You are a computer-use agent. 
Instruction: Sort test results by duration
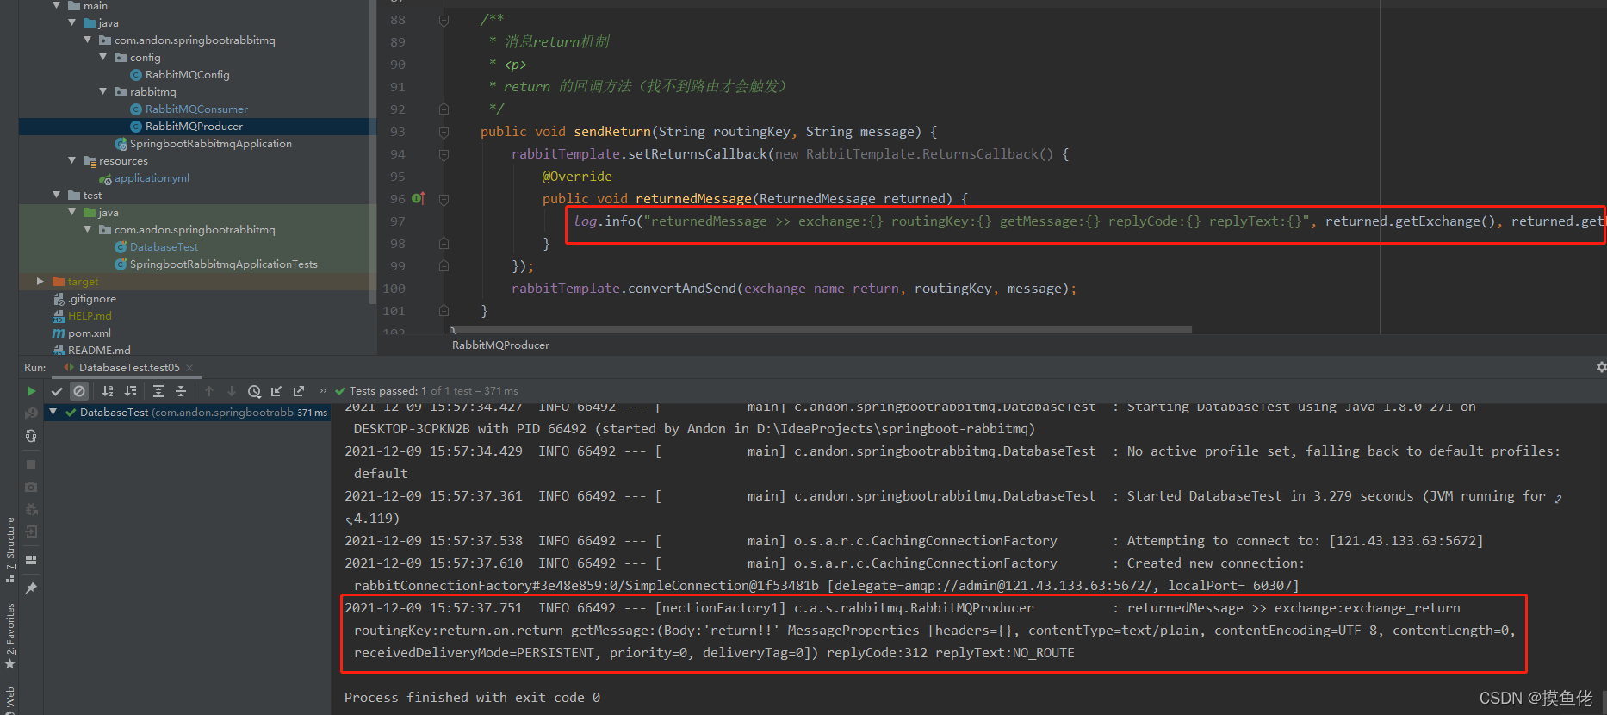[131, 391]
